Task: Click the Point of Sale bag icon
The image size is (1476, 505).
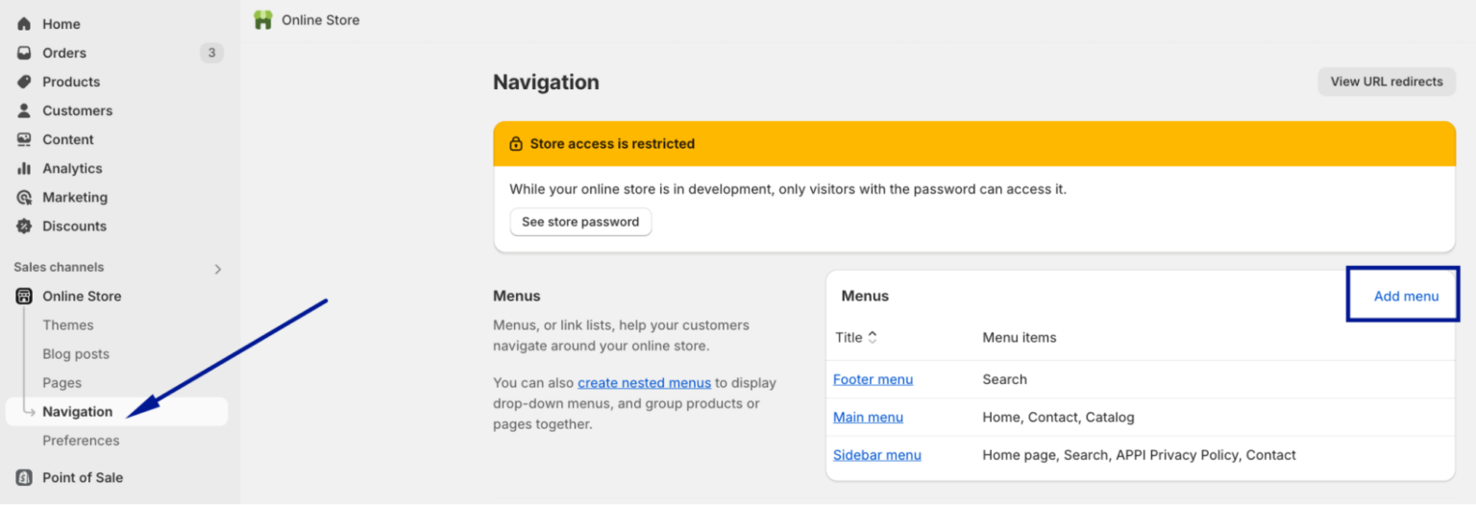Action: pos(24,477)
